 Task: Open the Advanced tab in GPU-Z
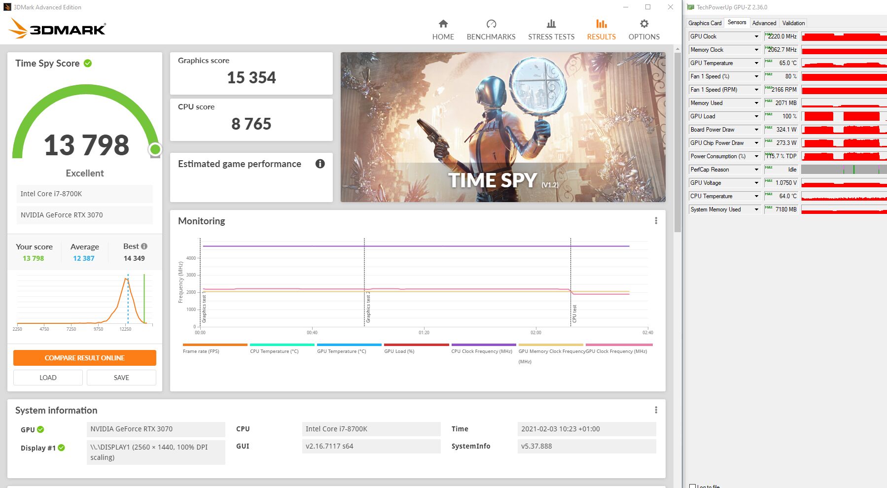pos(764,23)
